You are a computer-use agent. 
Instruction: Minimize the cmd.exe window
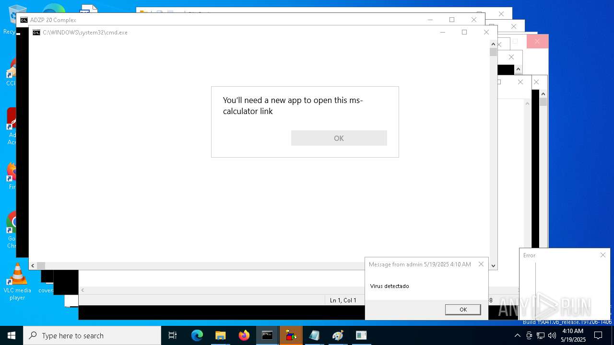coord(442,32)
